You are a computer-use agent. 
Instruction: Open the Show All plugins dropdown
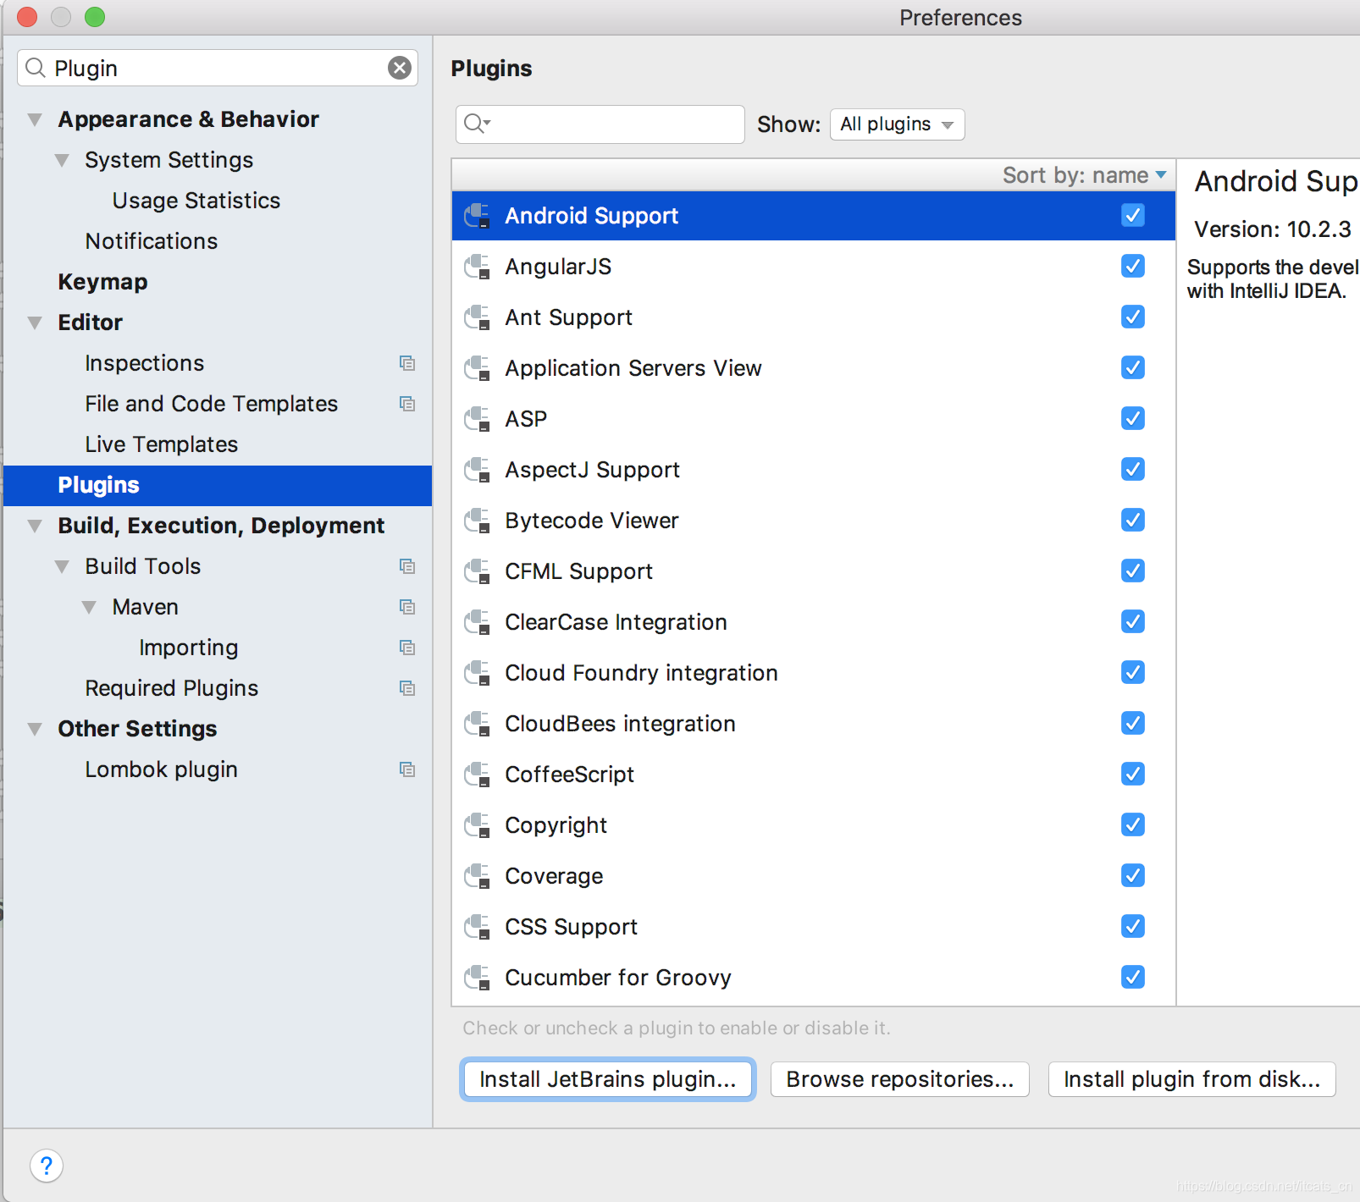897,124
